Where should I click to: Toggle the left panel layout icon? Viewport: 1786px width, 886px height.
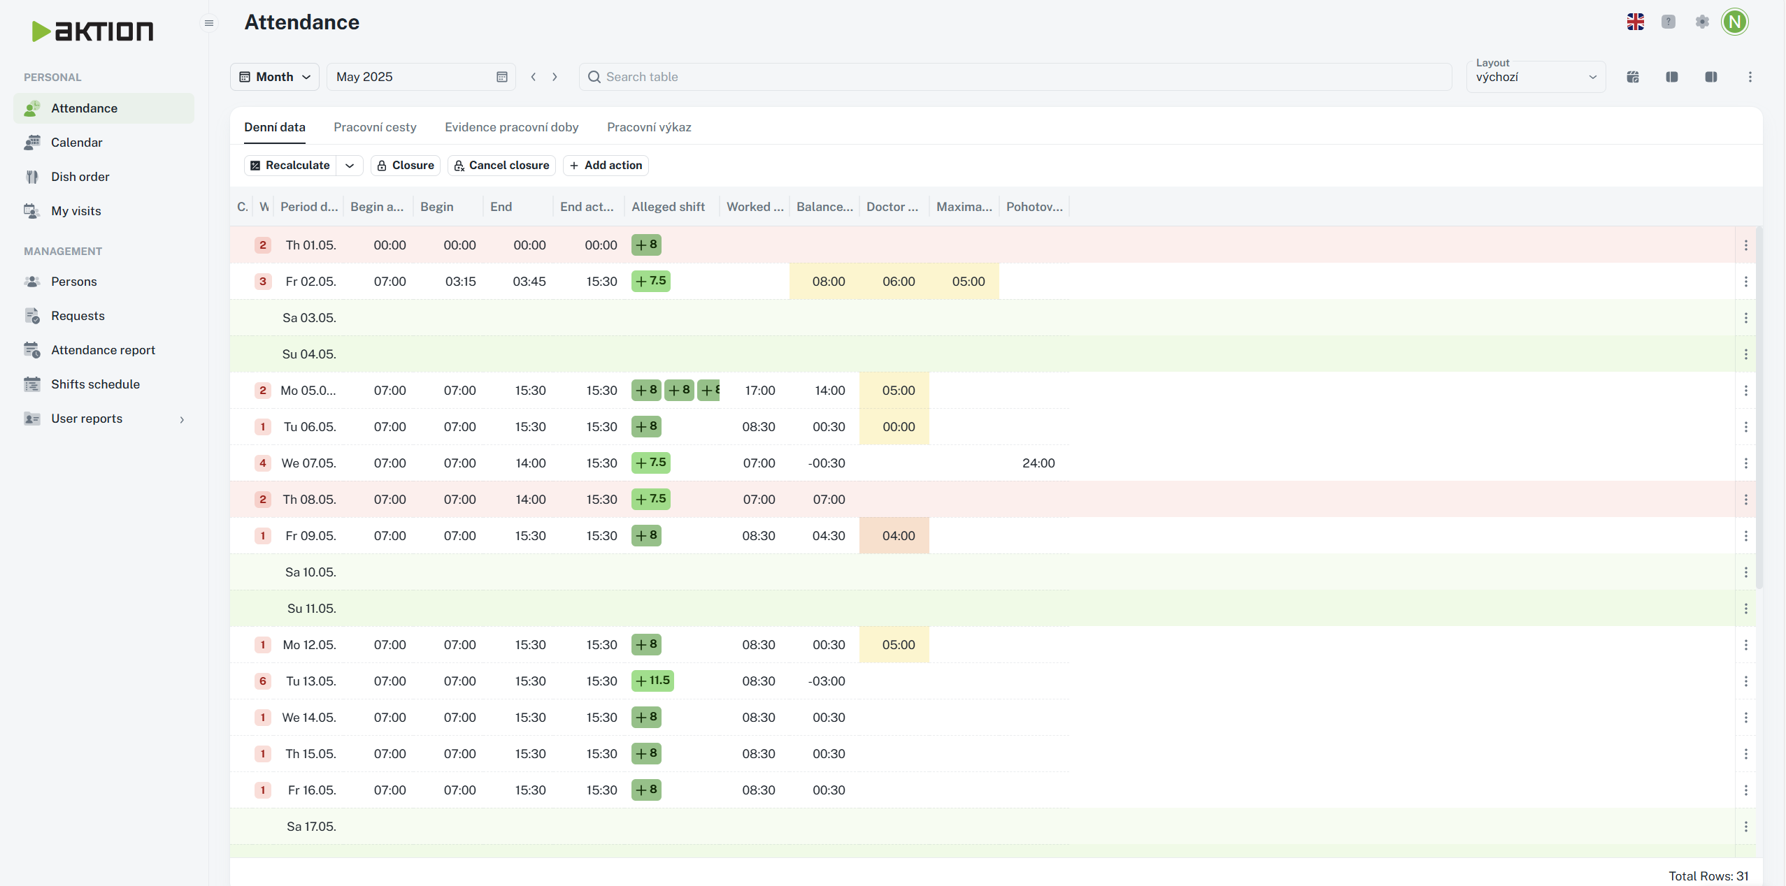pyautogui.click(x=1672, y=77)
